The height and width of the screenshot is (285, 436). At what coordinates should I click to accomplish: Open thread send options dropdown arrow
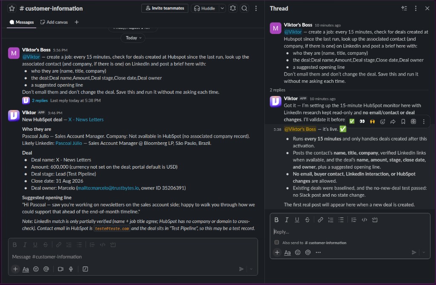[424, 252]
